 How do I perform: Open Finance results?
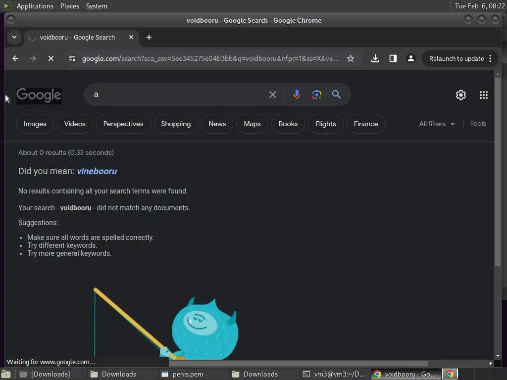point(366,124)
